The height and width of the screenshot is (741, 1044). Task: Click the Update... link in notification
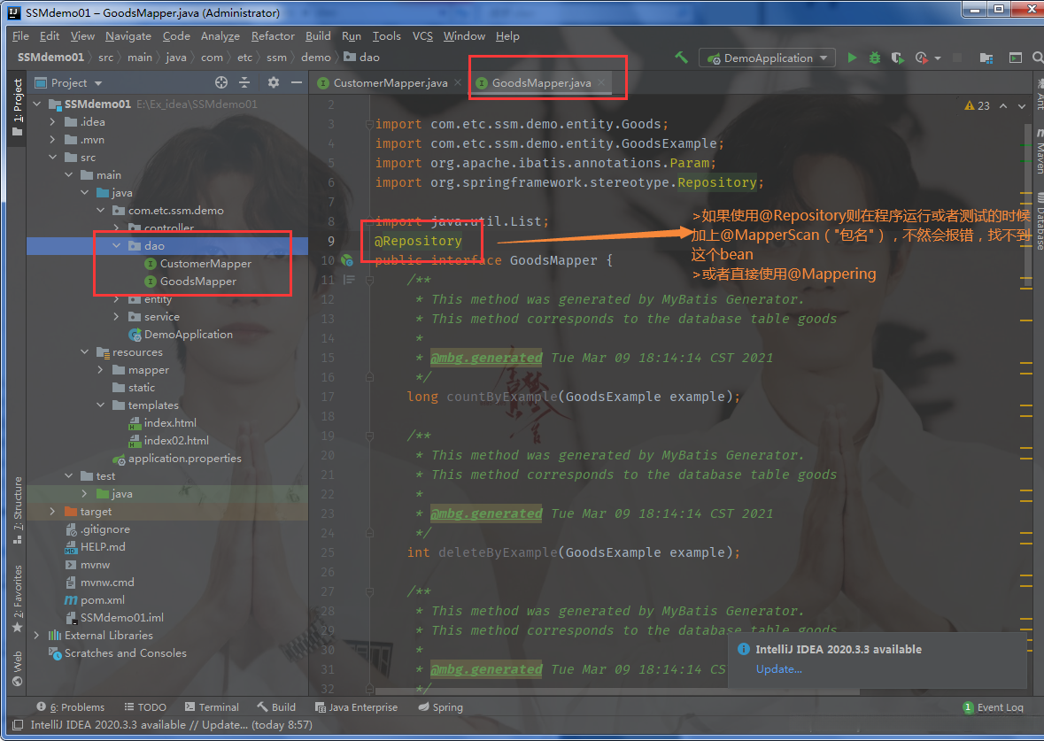[778, 669]
